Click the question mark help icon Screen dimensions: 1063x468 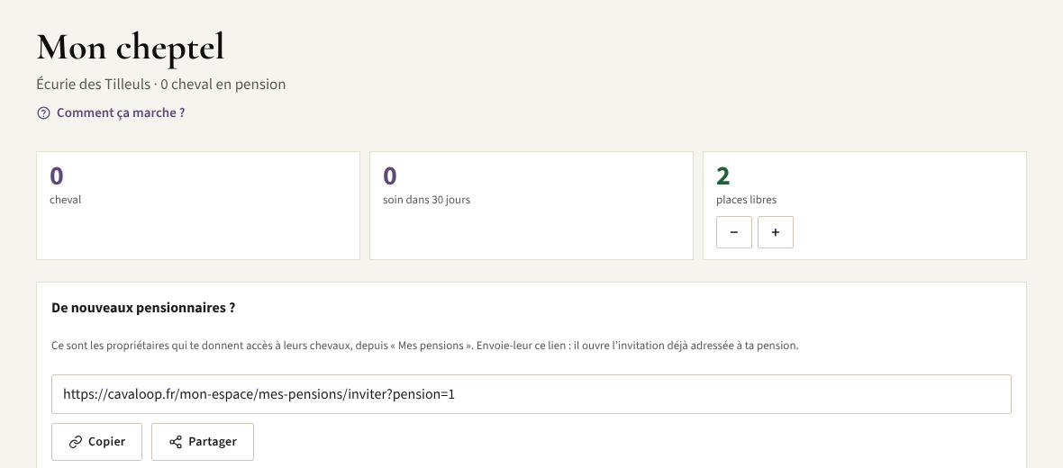tap(43, 113)
